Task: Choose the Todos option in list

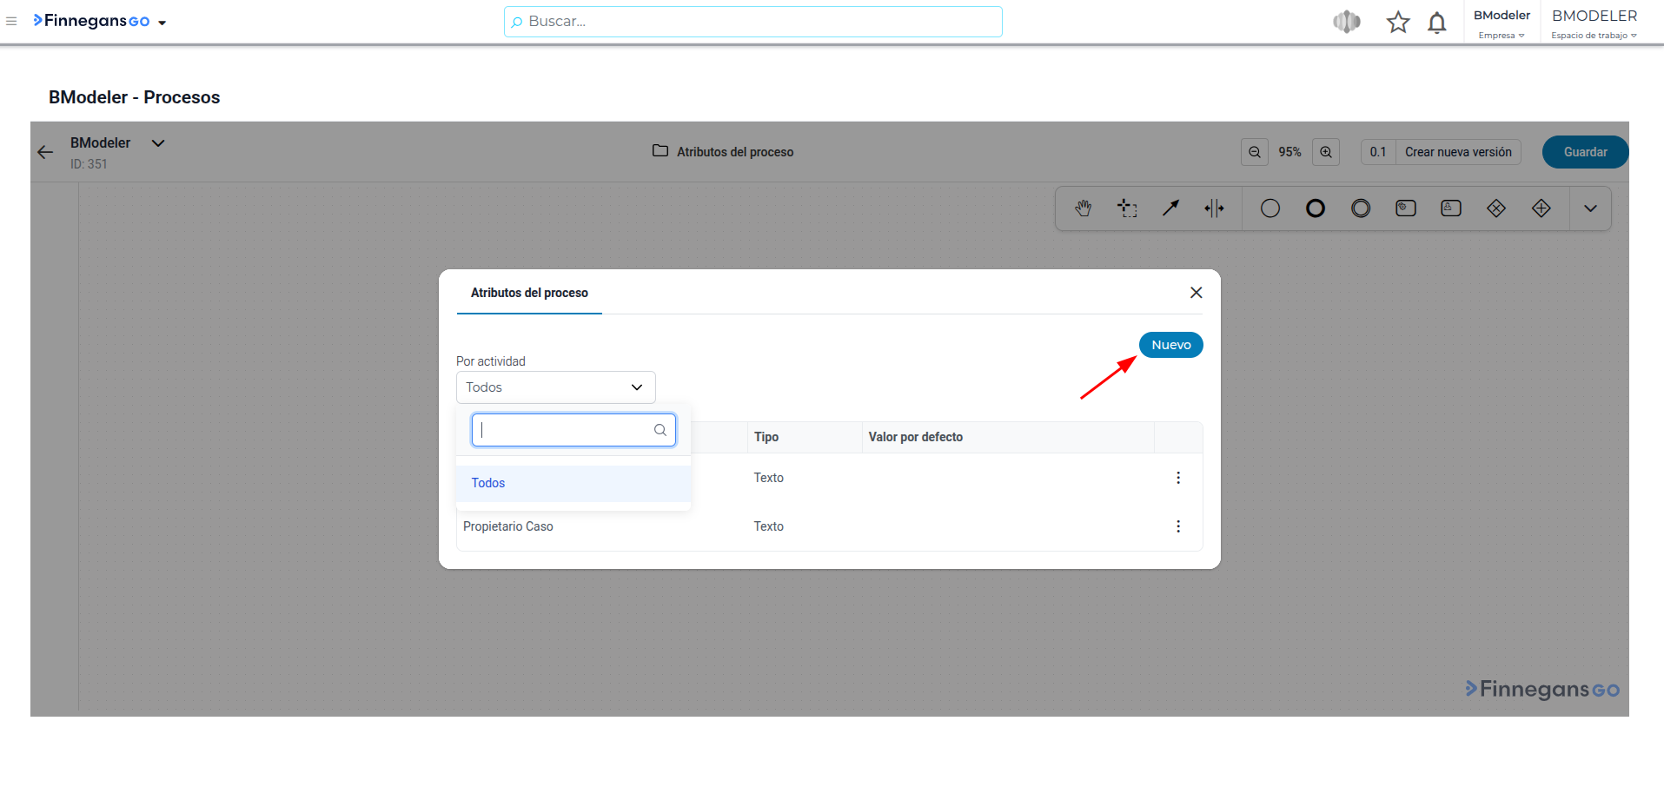Action: (x=573, y=483)
